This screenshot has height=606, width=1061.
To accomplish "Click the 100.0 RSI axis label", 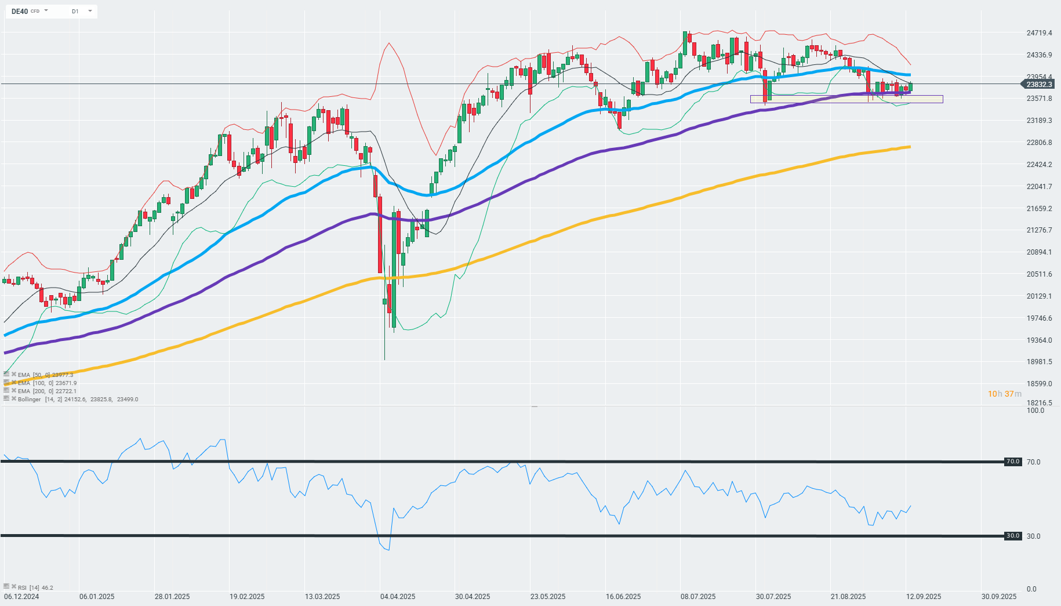I will 1035,411.
